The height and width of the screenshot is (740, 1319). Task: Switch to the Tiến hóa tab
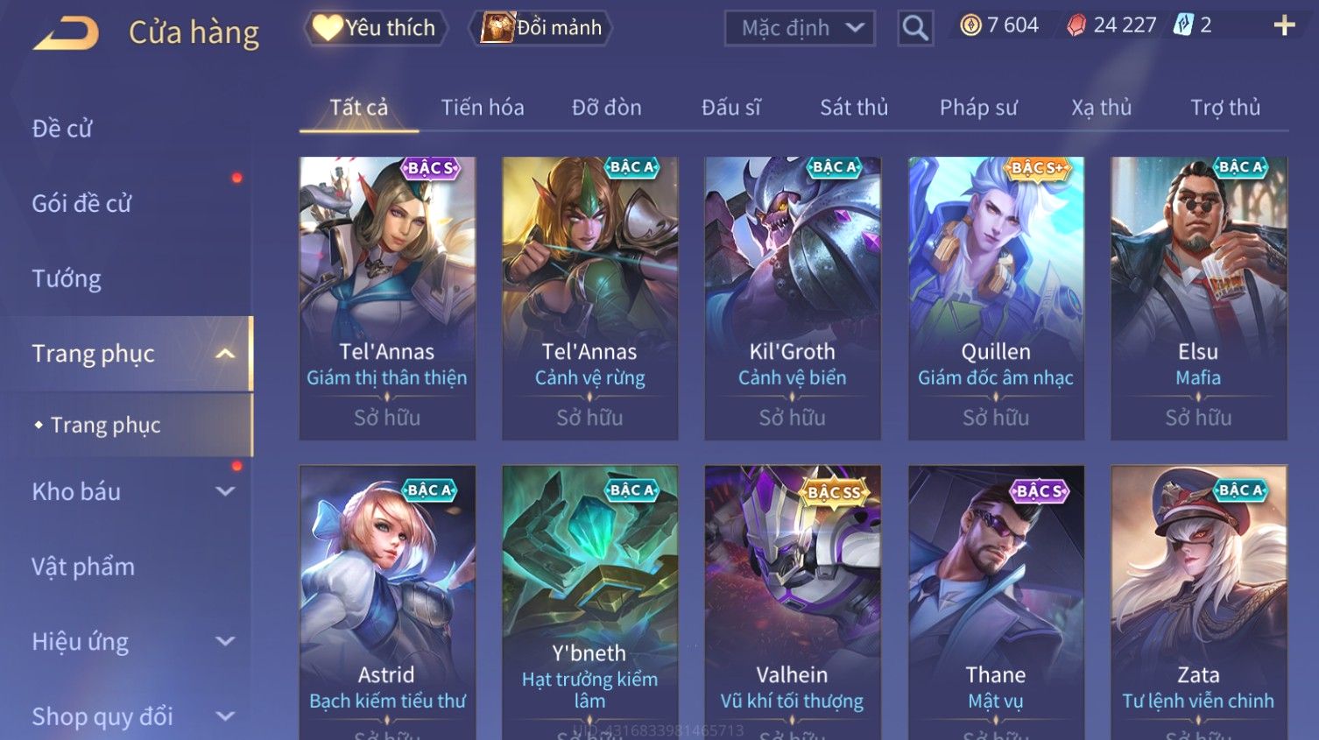tap(483, 108)
